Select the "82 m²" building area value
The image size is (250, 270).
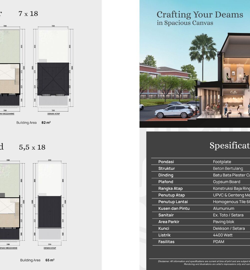46,122
